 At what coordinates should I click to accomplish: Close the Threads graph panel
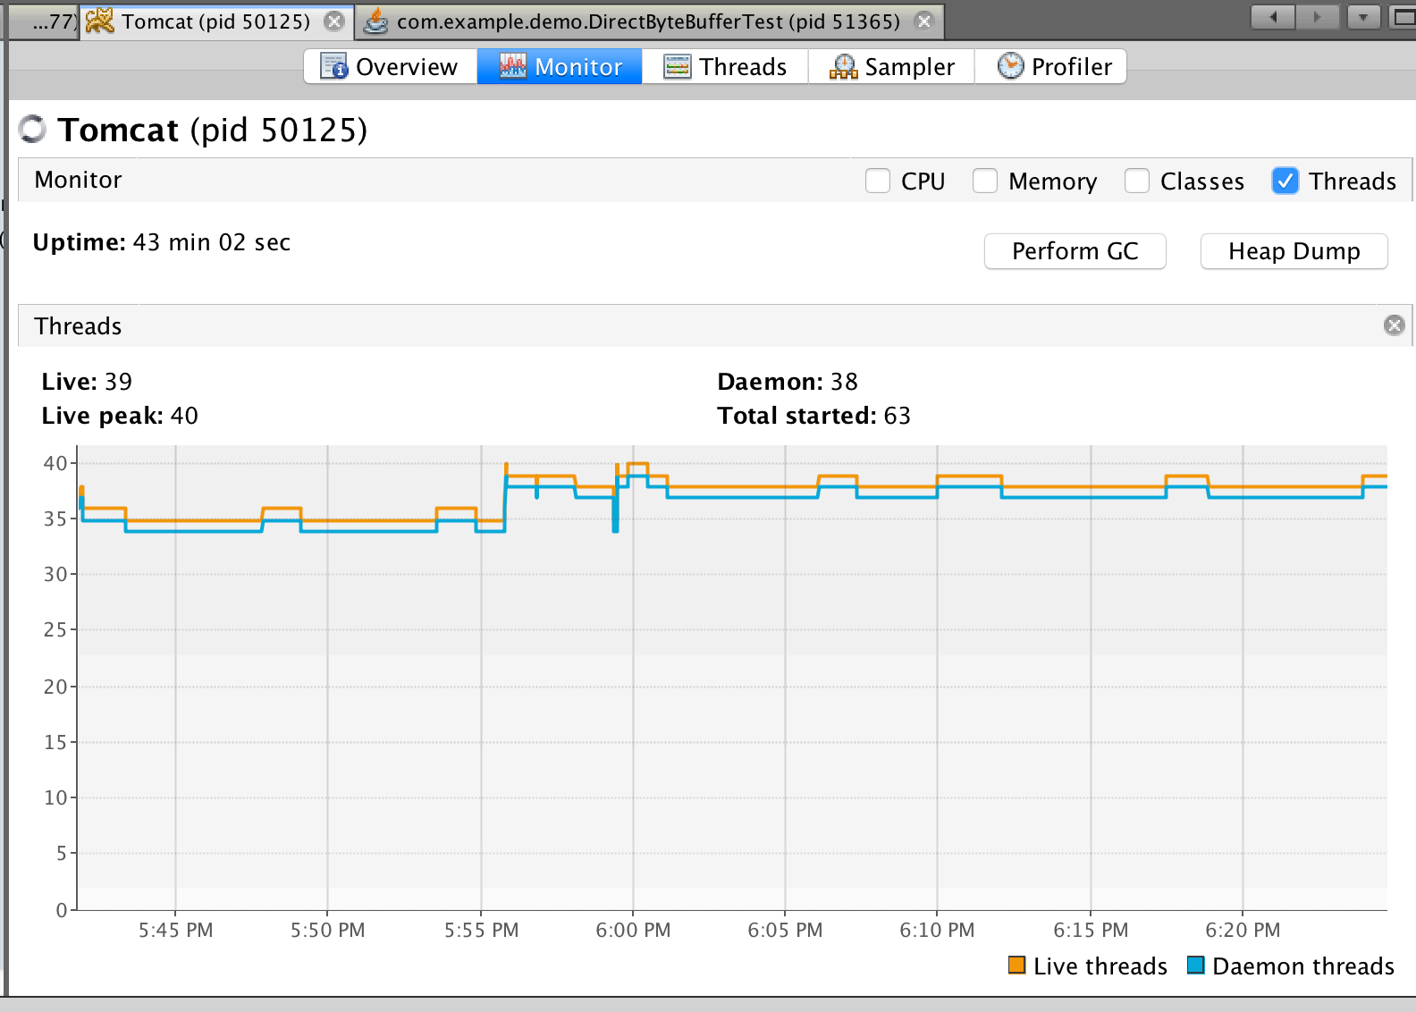click(1394, 325)
